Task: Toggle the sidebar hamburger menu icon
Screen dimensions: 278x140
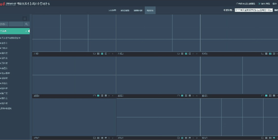Action: pos(25,18)
